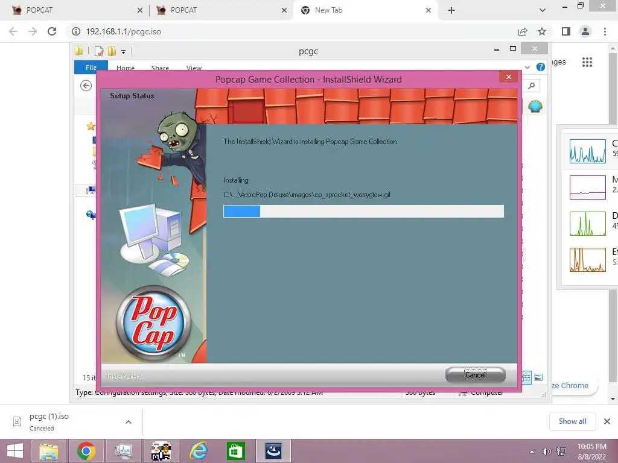
Task: Open Google Chrome from the taskbar
Action: pos(86,451)
